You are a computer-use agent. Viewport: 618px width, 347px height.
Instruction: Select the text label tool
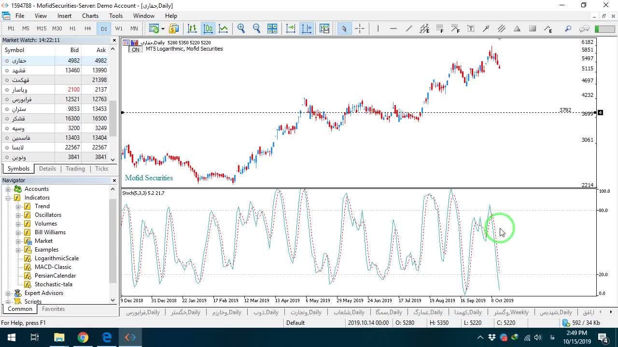click(471, 28)
